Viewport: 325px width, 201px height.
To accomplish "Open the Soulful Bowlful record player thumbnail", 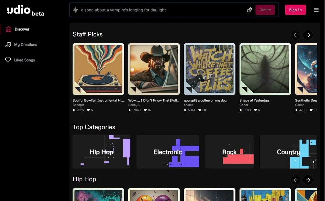I will 98,69.
